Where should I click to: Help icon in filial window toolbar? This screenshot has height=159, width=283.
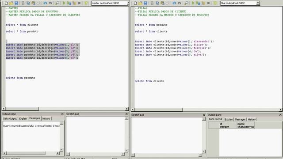(215, 3)
